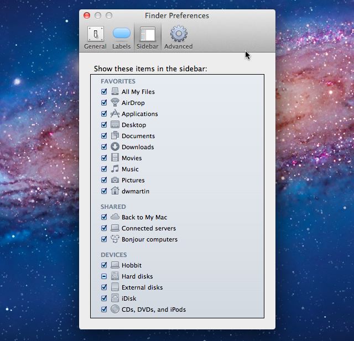The image size is (354, 341).
Task: Click the AirDrop icon in list
Action: point(115,103)
